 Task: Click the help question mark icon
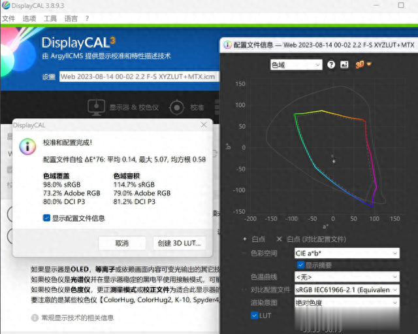(331, 65)
